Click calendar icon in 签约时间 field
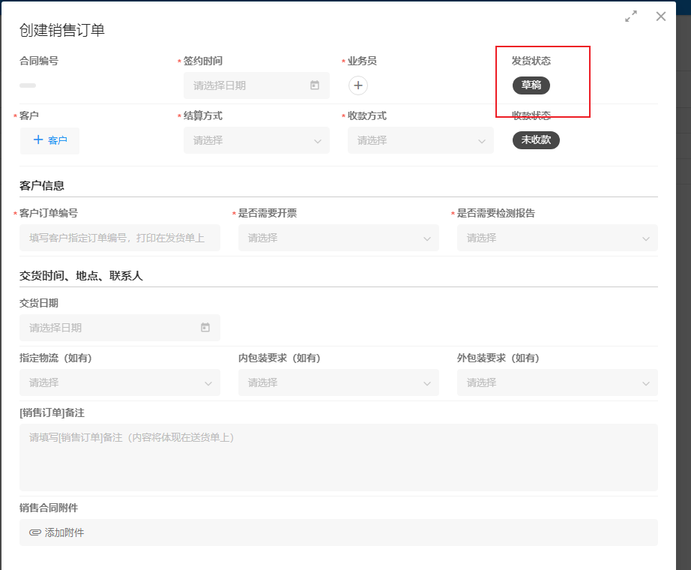The width and height of the screenshot is (691, 570). [315, 85]
